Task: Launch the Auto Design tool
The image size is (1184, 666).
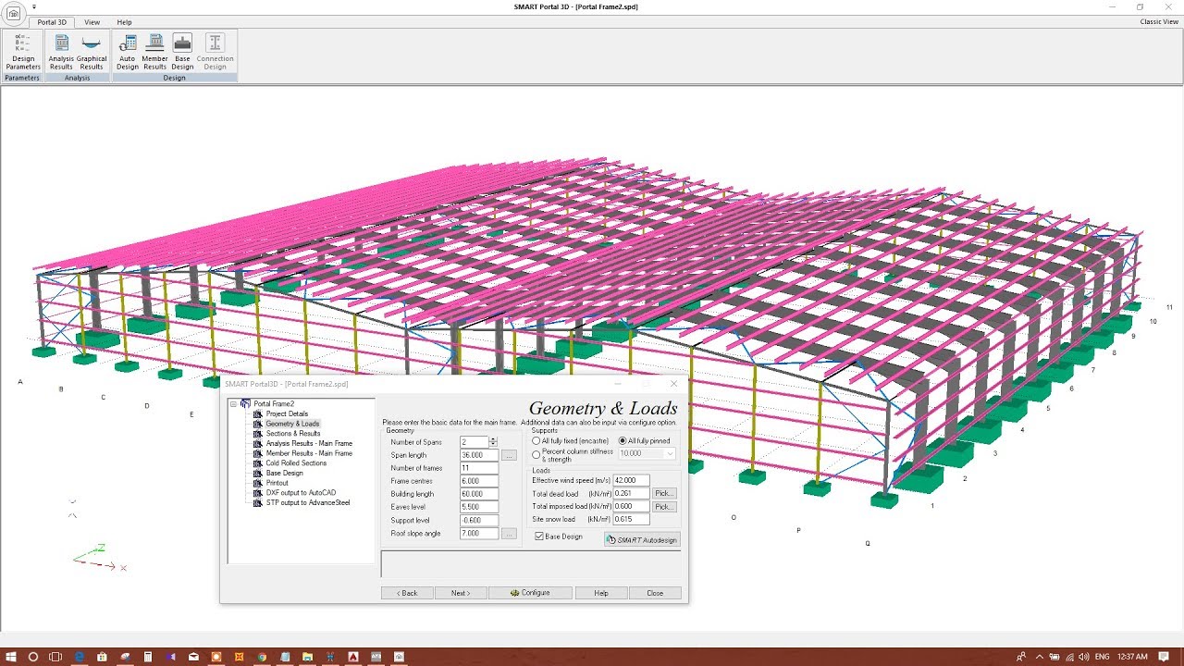Action: [x=127, y=53]
